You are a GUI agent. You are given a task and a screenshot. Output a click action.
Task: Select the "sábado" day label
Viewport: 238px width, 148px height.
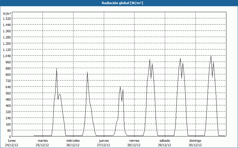click(x=165, y=141)
